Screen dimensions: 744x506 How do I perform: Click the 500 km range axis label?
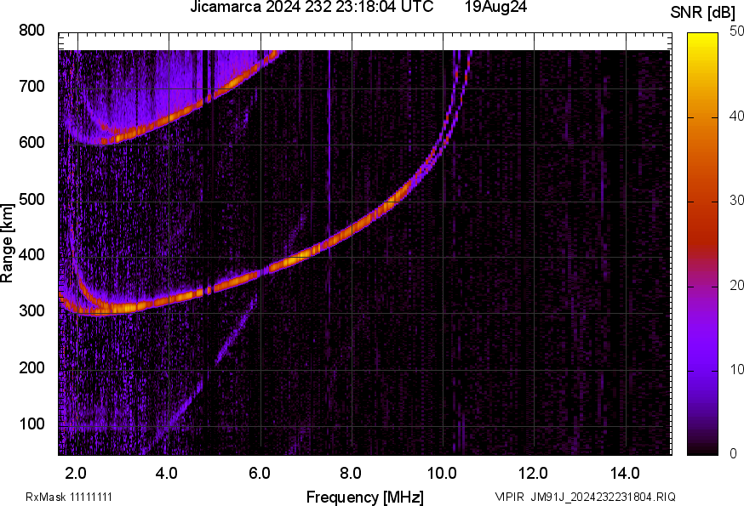[31, 199]
